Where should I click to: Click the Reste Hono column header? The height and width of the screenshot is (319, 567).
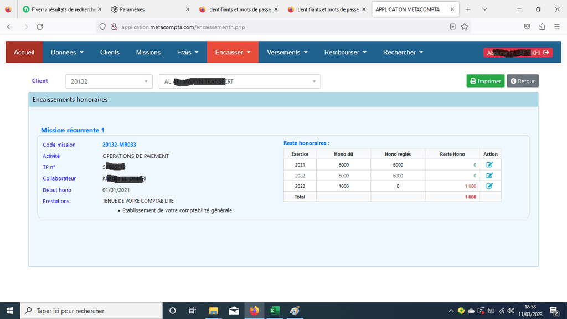[x=452, y=154]
